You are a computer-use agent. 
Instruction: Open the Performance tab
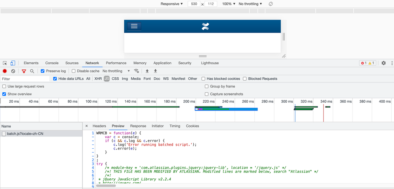(x=116, y=63)
